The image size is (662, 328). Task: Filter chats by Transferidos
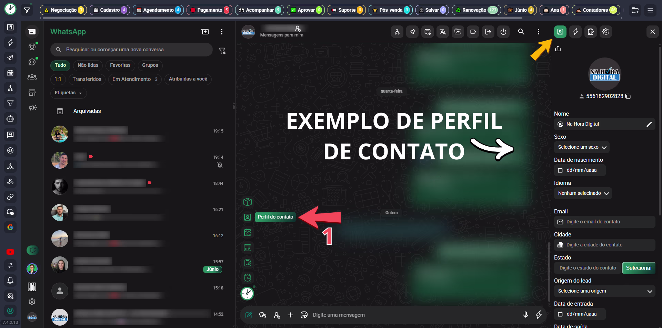click(x=87, y=79)
